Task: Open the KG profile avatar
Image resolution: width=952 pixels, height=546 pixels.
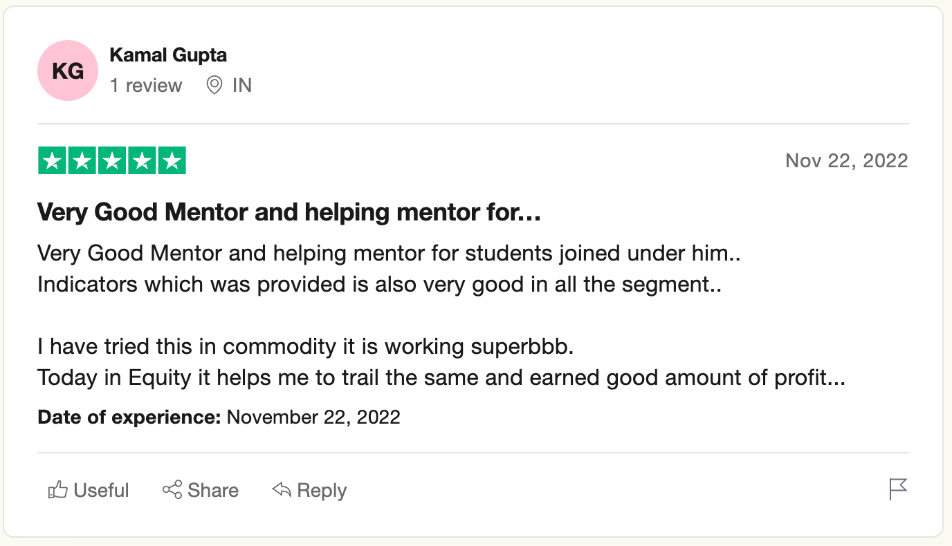Action: (x=68, y=70)
